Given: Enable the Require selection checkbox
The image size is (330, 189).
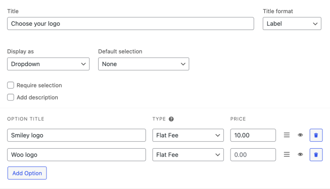Looking at the screenshot, I should [x=11, y=85].
